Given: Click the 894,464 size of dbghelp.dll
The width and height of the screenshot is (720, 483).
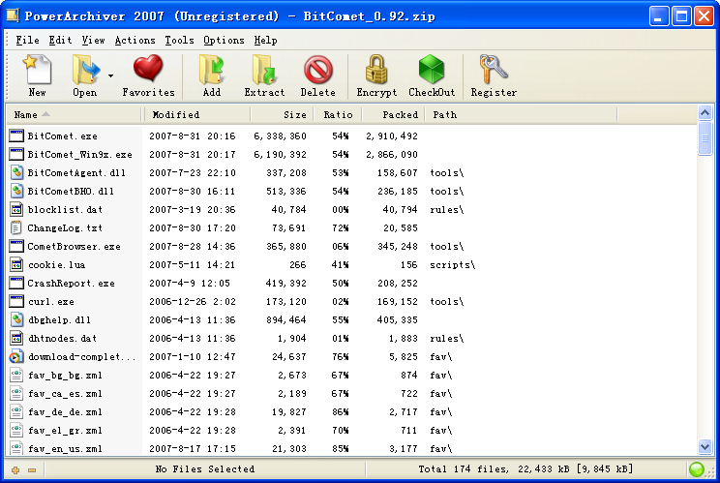Looking at the screenshot, I should pyautogui.click(x=286, y=320).
